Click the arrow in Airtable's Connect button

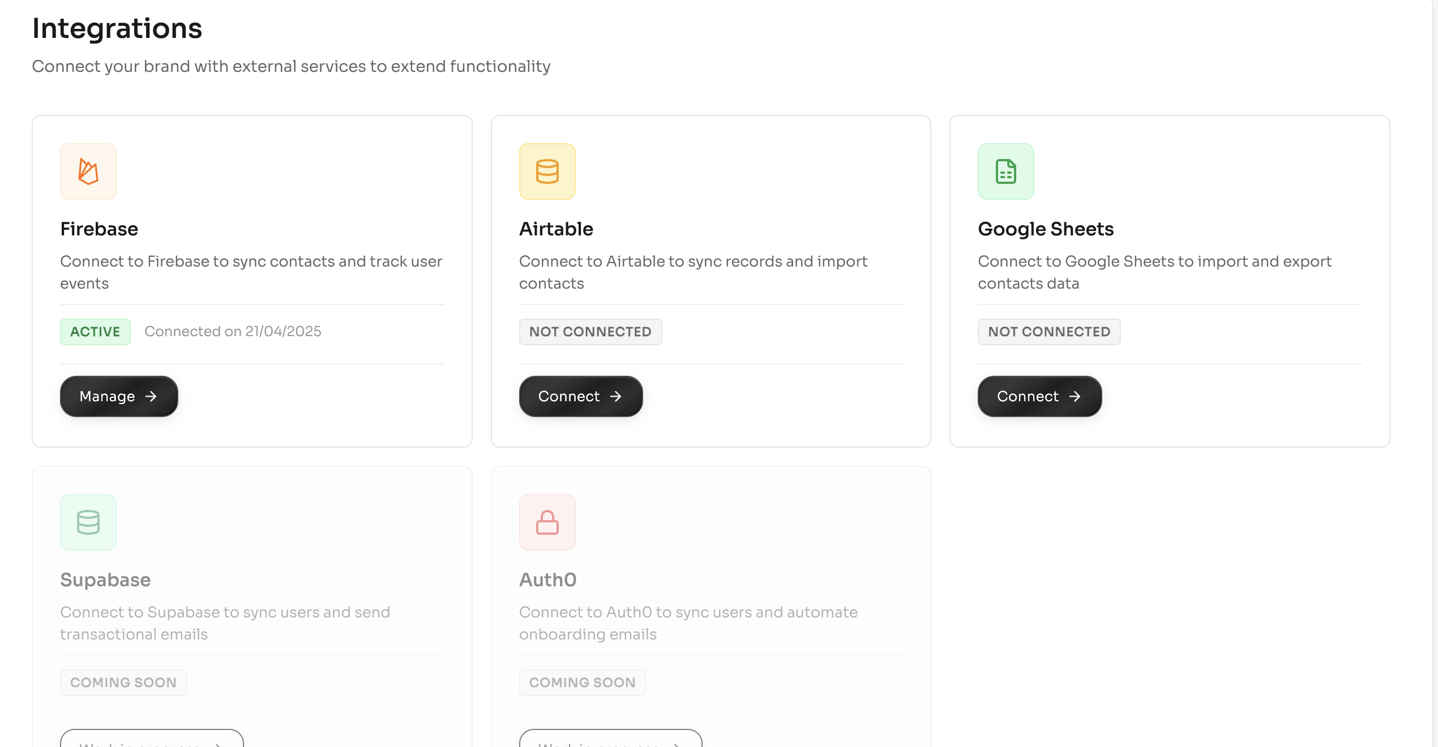click(617, 396)
